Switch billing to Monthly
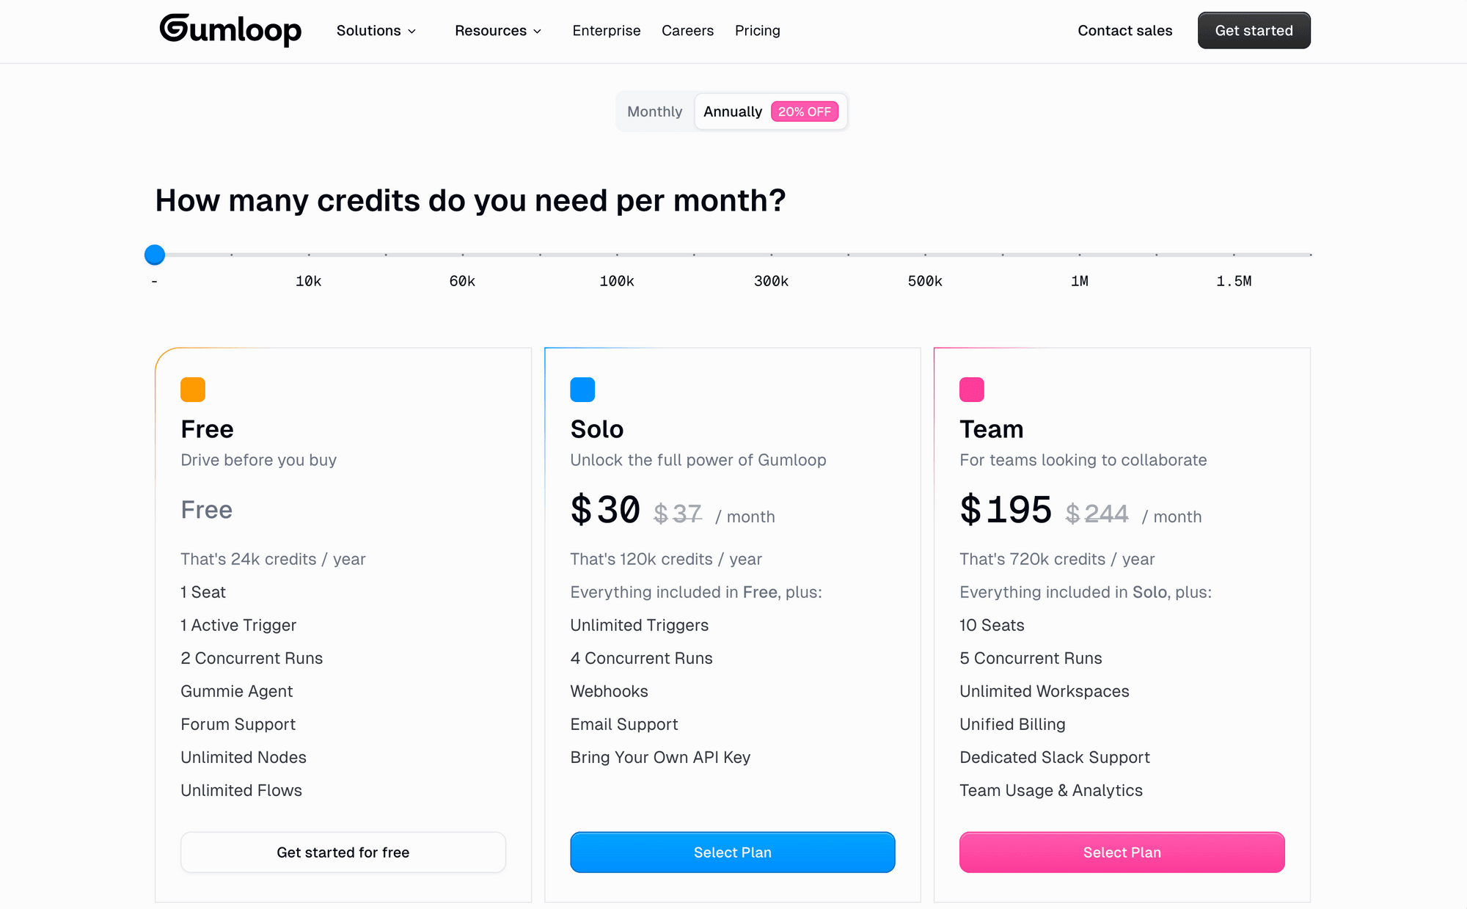 [x=654, y=112]
